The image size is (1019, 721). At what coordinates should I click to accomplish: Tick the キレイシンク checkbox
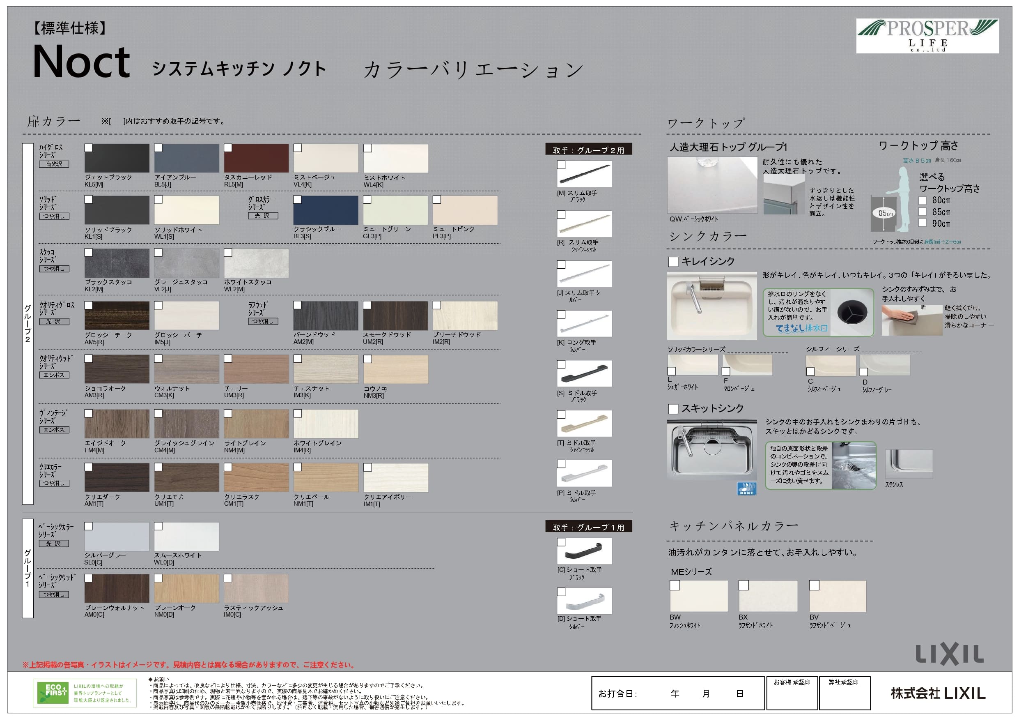pos(673,262)
